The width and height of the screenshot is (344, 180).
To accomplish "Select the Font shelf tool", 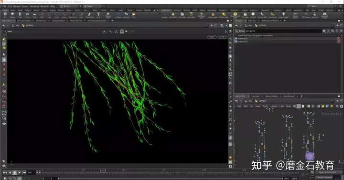I will coord(98,15).
